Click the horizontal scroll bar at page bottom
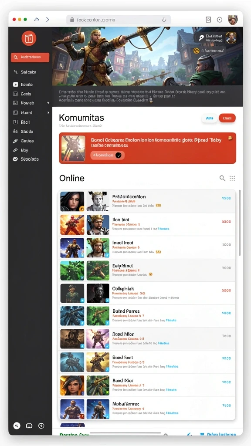This screenshot has height=446, width=251. coord(125,433)
